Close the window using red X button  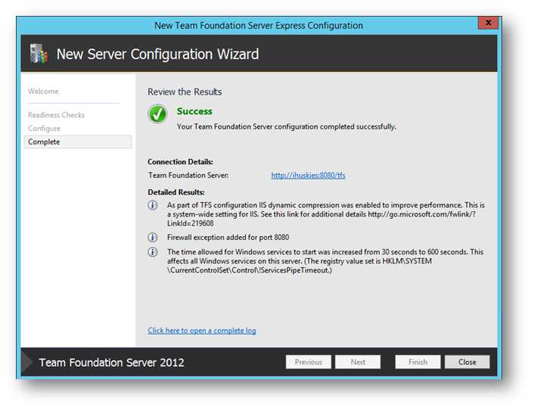point(488,23)
